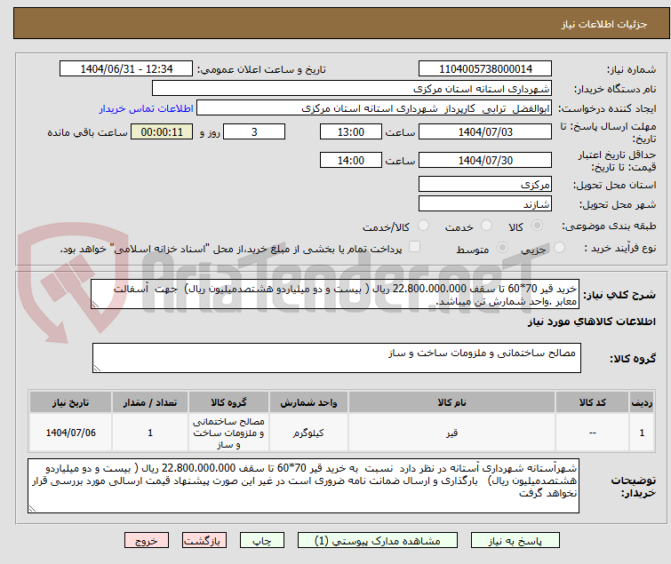Click the delivery province field مرکزی
This screenshot has width=671, height=564.
pyautogui.click(x=485, y=184)
